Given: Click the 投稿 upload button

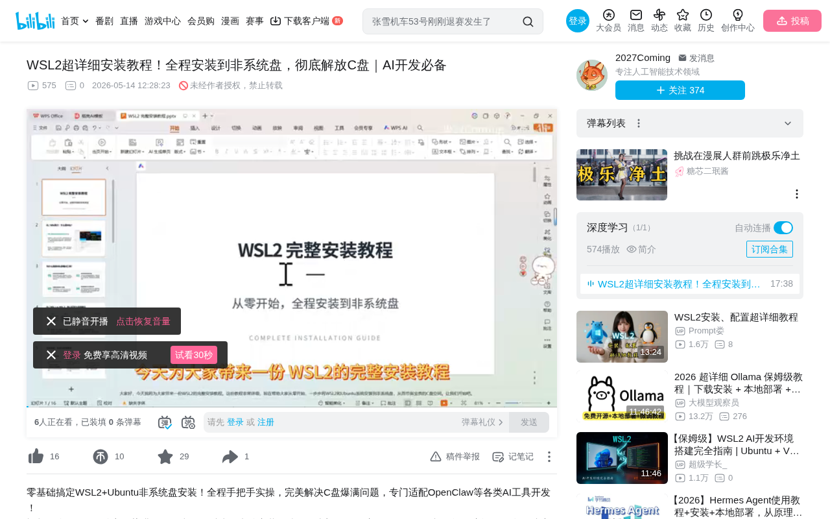Looking at the screenshot, I should tap(792, 21).
